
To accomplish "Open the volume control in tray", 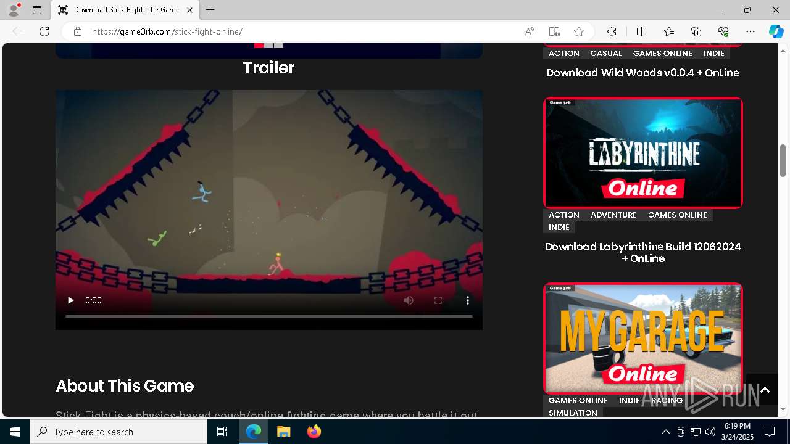I will coord(710,432).
